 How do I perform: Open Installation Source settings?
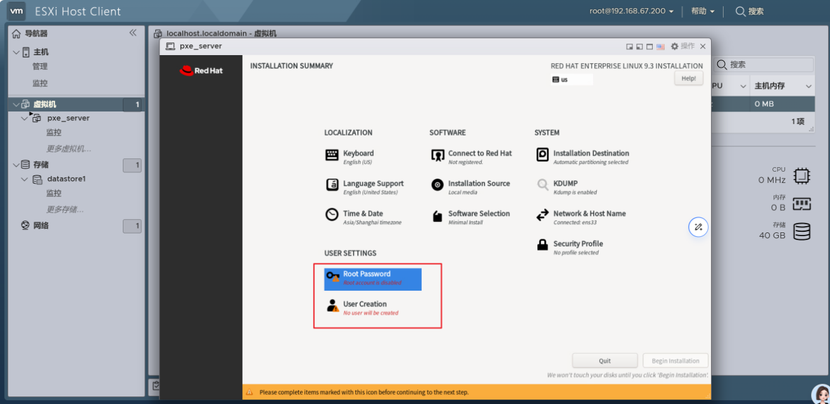click(470, 187)
